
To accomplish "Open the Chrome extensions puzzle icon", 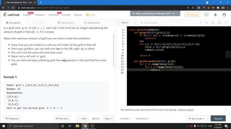I will coord(218,8).
